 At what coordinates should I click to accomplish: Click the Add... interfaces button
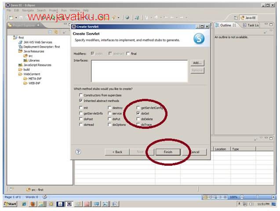[x=197, y=63]
